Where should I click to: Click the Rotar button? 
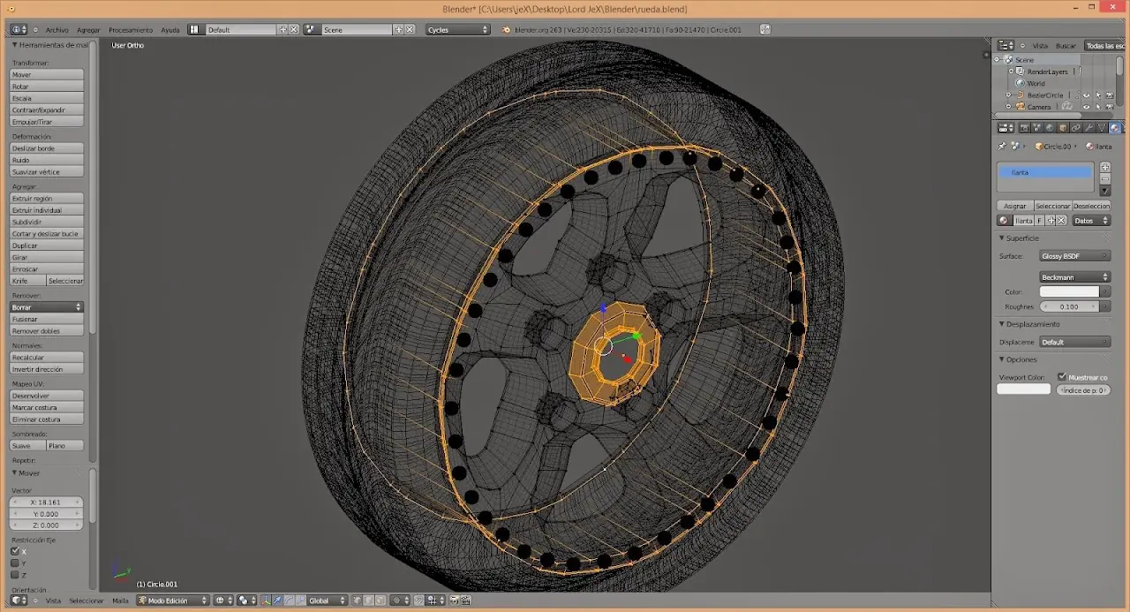(x=47, y=87)
